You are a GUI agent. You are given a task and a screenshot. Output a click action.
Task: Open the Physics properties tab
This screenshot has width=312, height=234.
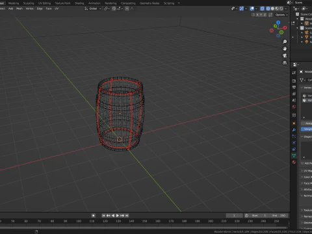pos(294,143)
